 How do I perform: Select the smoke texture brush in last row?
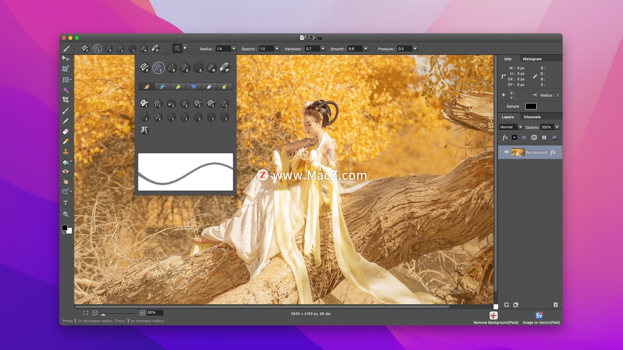(144, 130)
